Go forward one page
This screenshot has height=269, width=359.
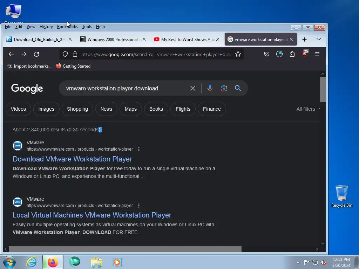[24, 54]
